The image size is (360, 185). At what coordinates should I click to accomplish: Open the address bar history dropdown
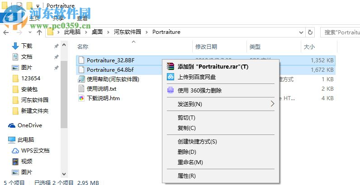coord(301,32)
